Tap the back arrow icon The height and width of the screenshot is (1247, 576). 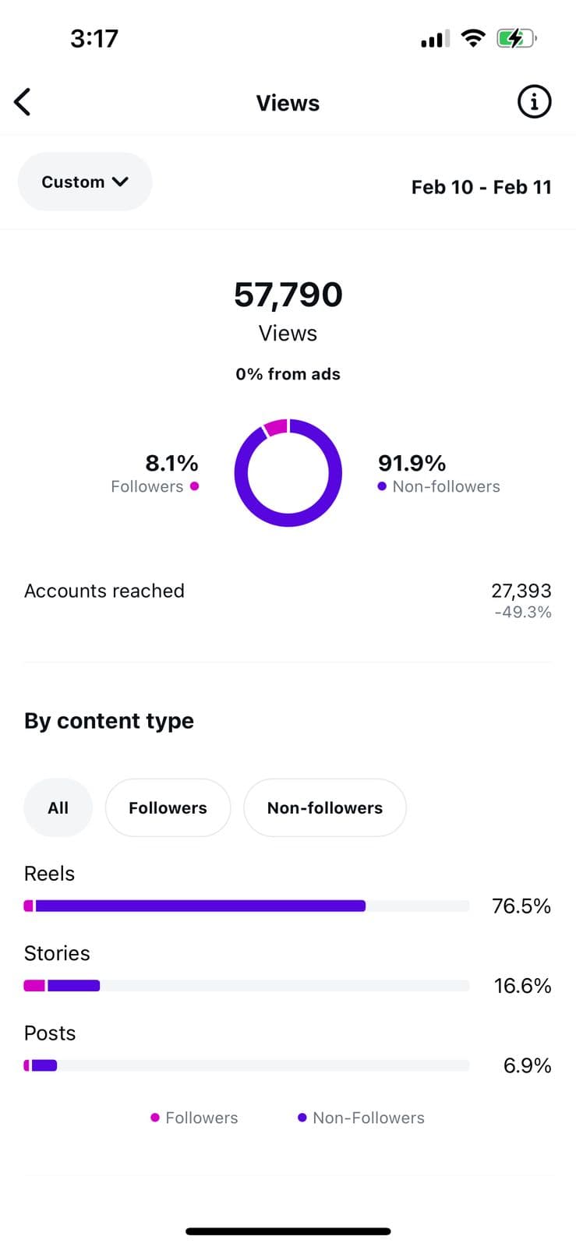click(x=23, y=102)
